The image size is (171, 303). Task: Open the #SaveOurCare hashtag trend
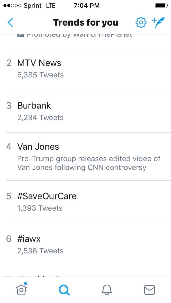click(47, 196)
